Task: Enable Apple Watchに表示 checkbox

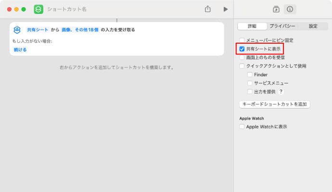Action: (x=242, y=127)
